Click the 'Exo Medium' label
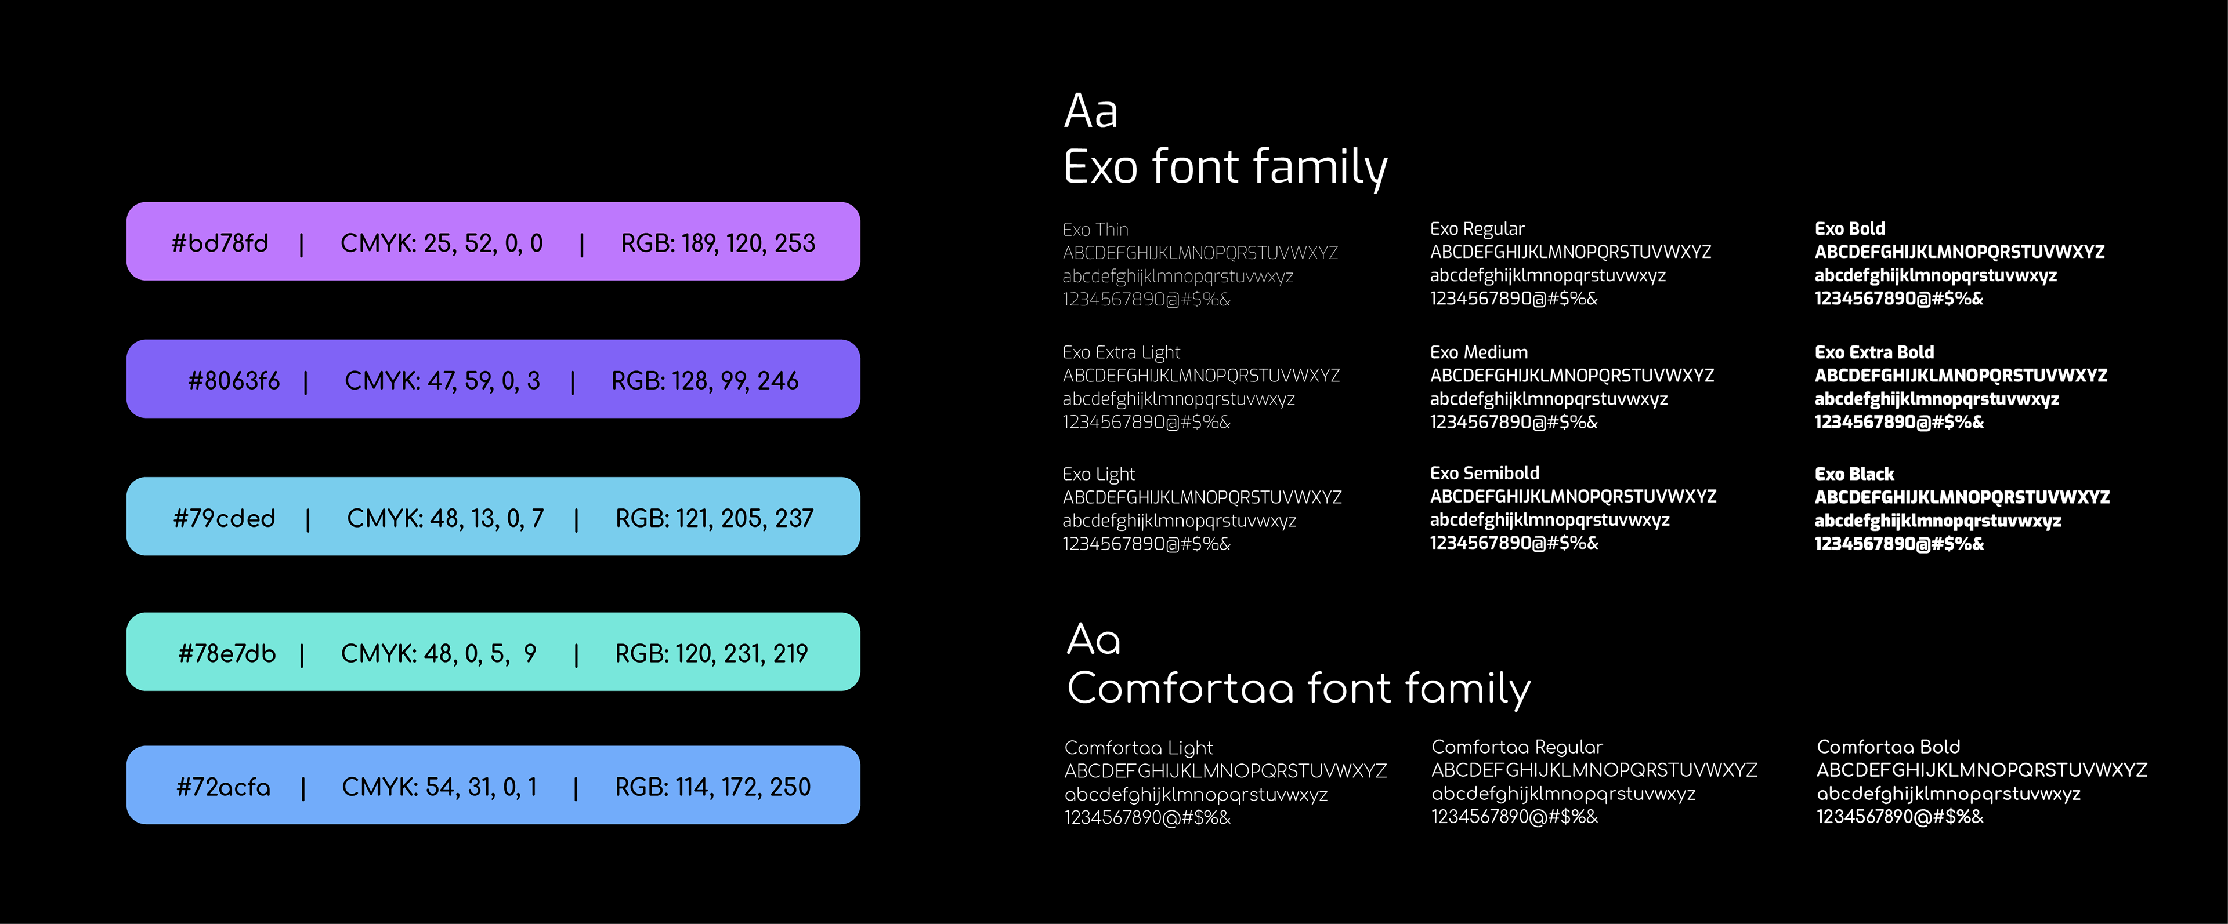 (x=1478, y=352)
